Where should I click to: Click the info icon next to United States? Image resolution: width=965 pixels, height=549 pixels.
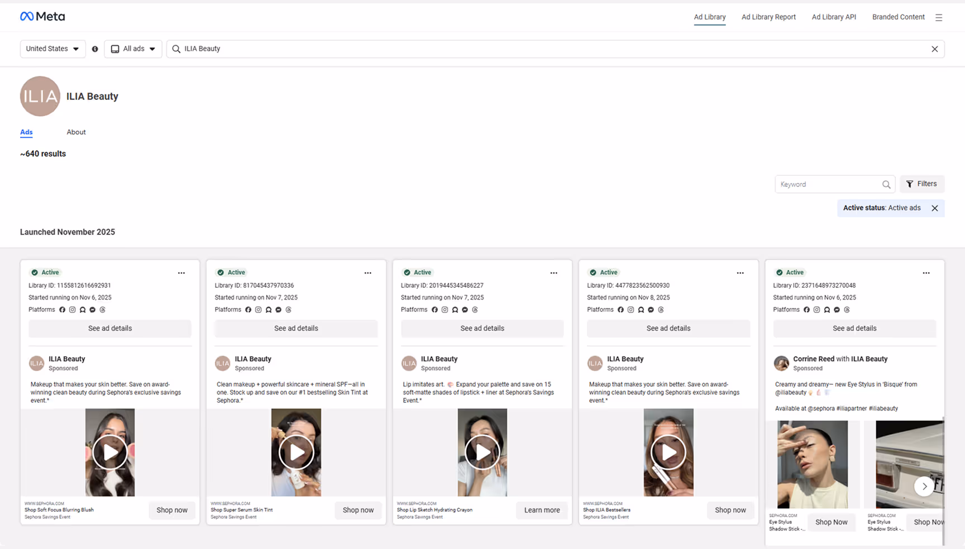pos(95,49)
